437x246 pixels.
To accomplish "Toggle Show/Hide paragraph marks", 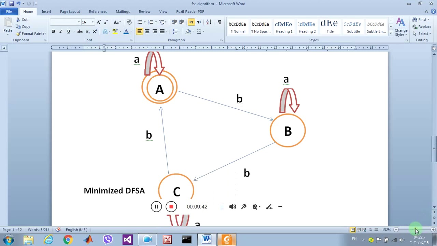I will [219, 22].
